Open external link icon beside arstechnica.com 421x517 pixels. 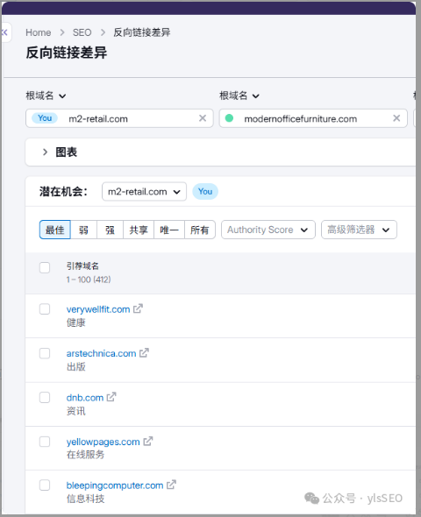[x=144, y=353]
